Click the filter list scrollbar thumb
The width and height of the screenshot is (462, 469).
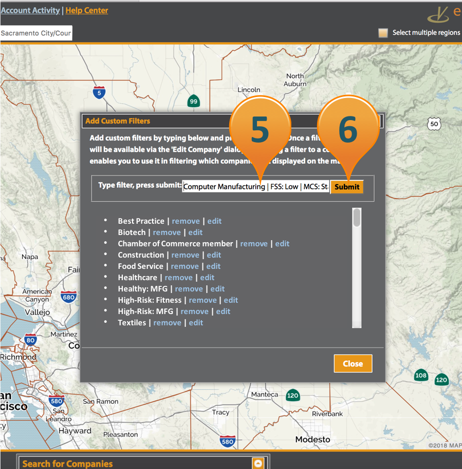(357, 218)
